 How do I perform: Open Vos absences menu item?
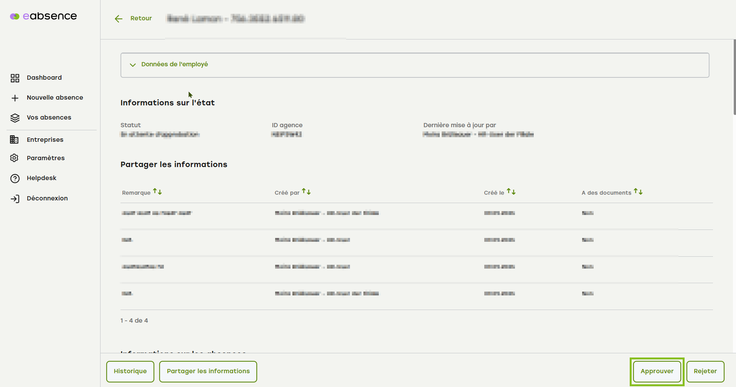49,118
